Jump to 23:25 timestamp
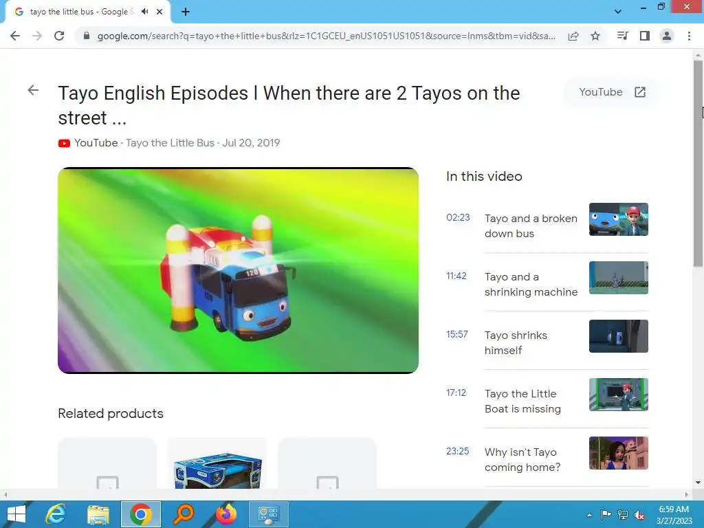This screenshot has width=704, height=528. point(457,451)
